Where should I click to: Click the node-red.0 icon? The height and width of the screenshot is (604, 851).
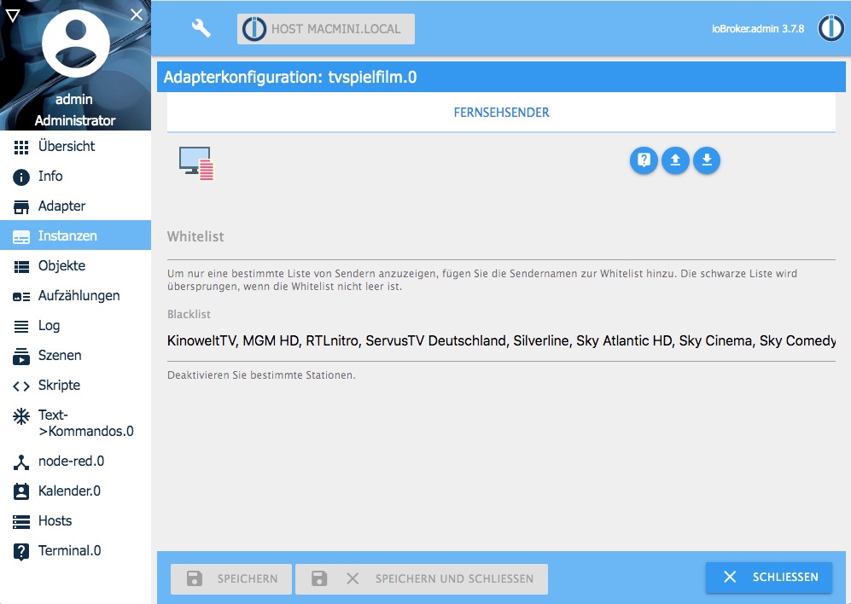[x=21, y=462]
